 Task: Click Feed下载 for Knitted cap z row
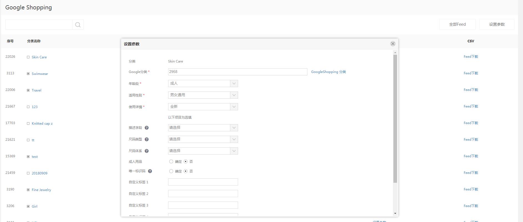point(471,123)
